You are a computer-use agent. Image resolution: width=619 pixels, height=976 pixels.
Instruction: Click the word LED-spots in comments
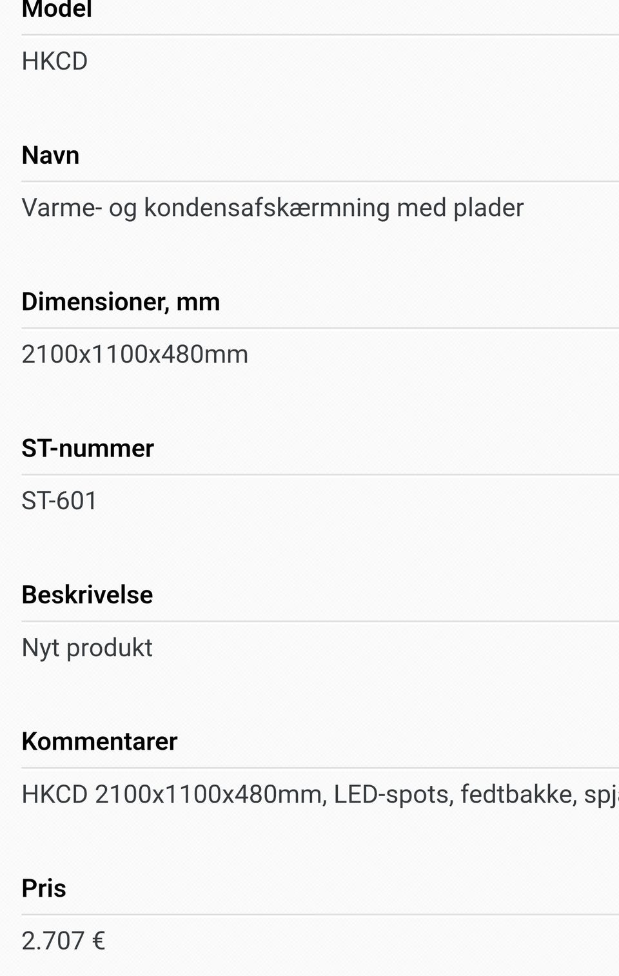pyautogui.click(x=391, y=794)
